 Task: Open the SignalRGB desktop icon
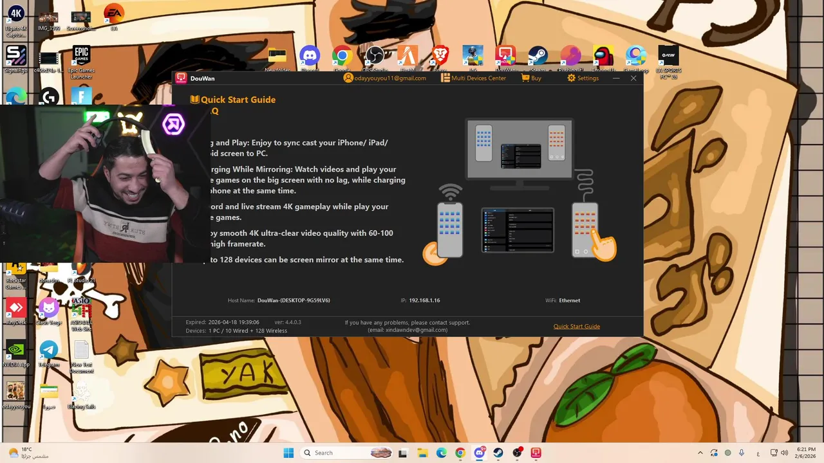[15, 59]
